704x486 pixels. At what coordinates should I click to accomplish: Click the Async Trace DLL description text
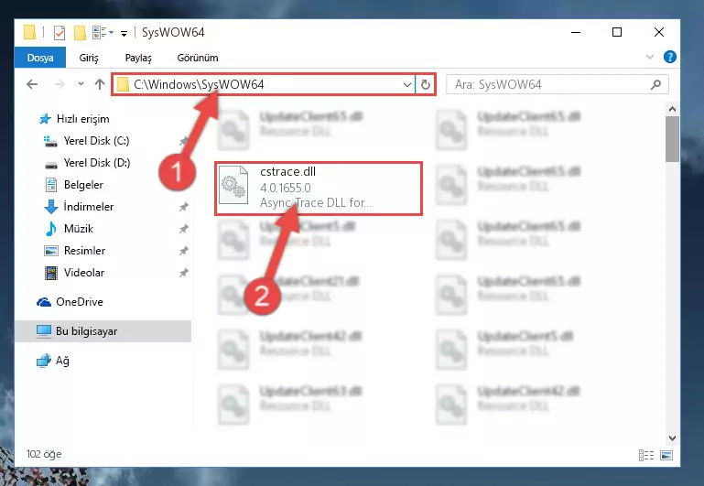pyautogui.click(x=316, y=203)
